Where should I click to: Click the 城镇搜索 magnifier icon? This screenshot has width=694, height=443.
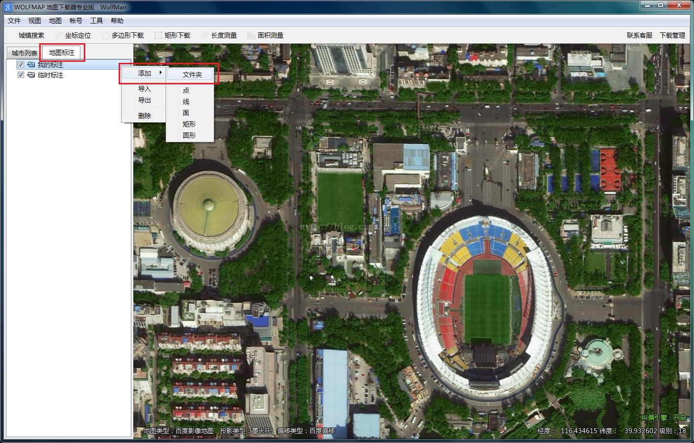click(12, 35)
